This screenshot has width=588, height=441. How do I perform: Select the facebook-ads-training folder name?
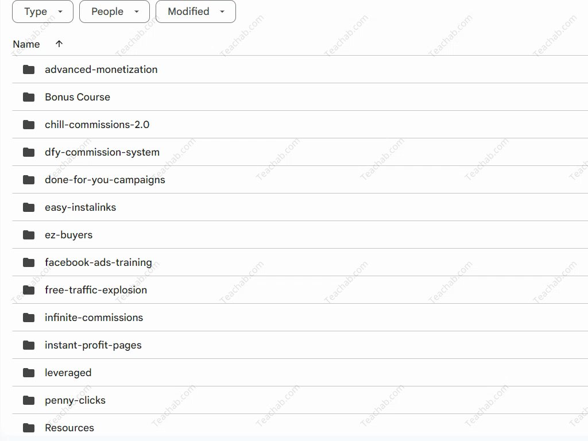point(98,262)
